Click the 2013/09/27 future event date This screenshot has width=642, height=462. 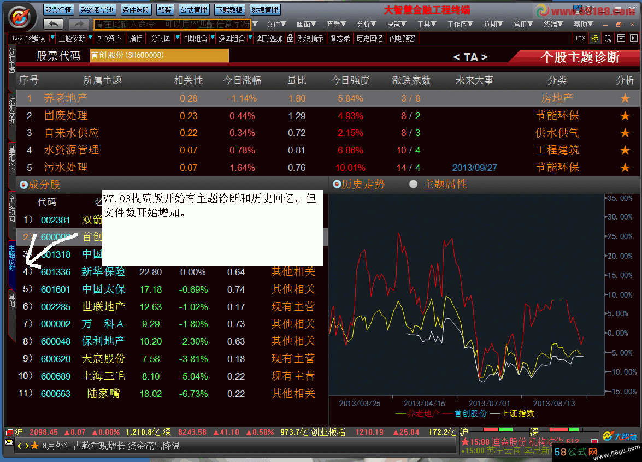[475, 168]
